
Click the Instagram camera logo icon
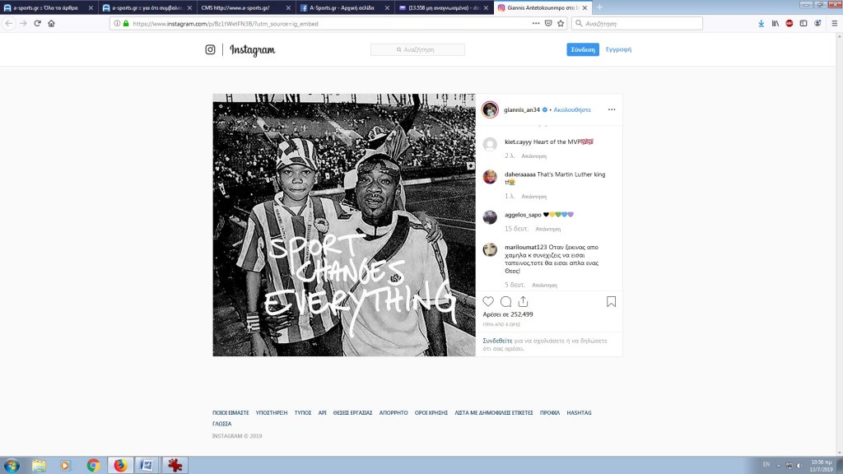[x=211, y=50]
